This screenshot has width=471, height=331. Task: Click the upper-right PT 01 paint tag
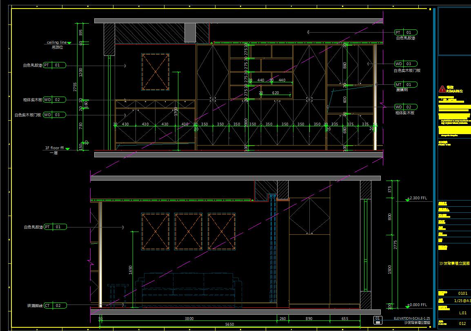coord(406,33)
